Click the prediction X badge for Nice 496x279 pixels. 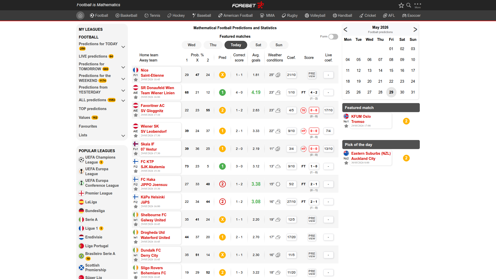(222, 75)
